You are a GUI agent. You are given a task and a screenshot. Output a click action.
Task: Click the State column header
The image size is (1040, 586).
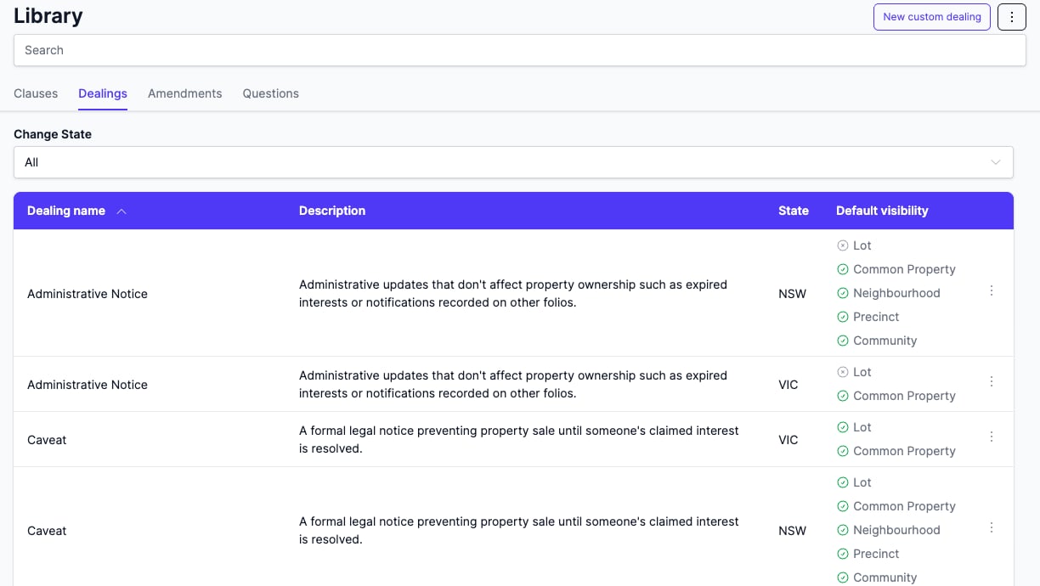(x=794, y=211)
